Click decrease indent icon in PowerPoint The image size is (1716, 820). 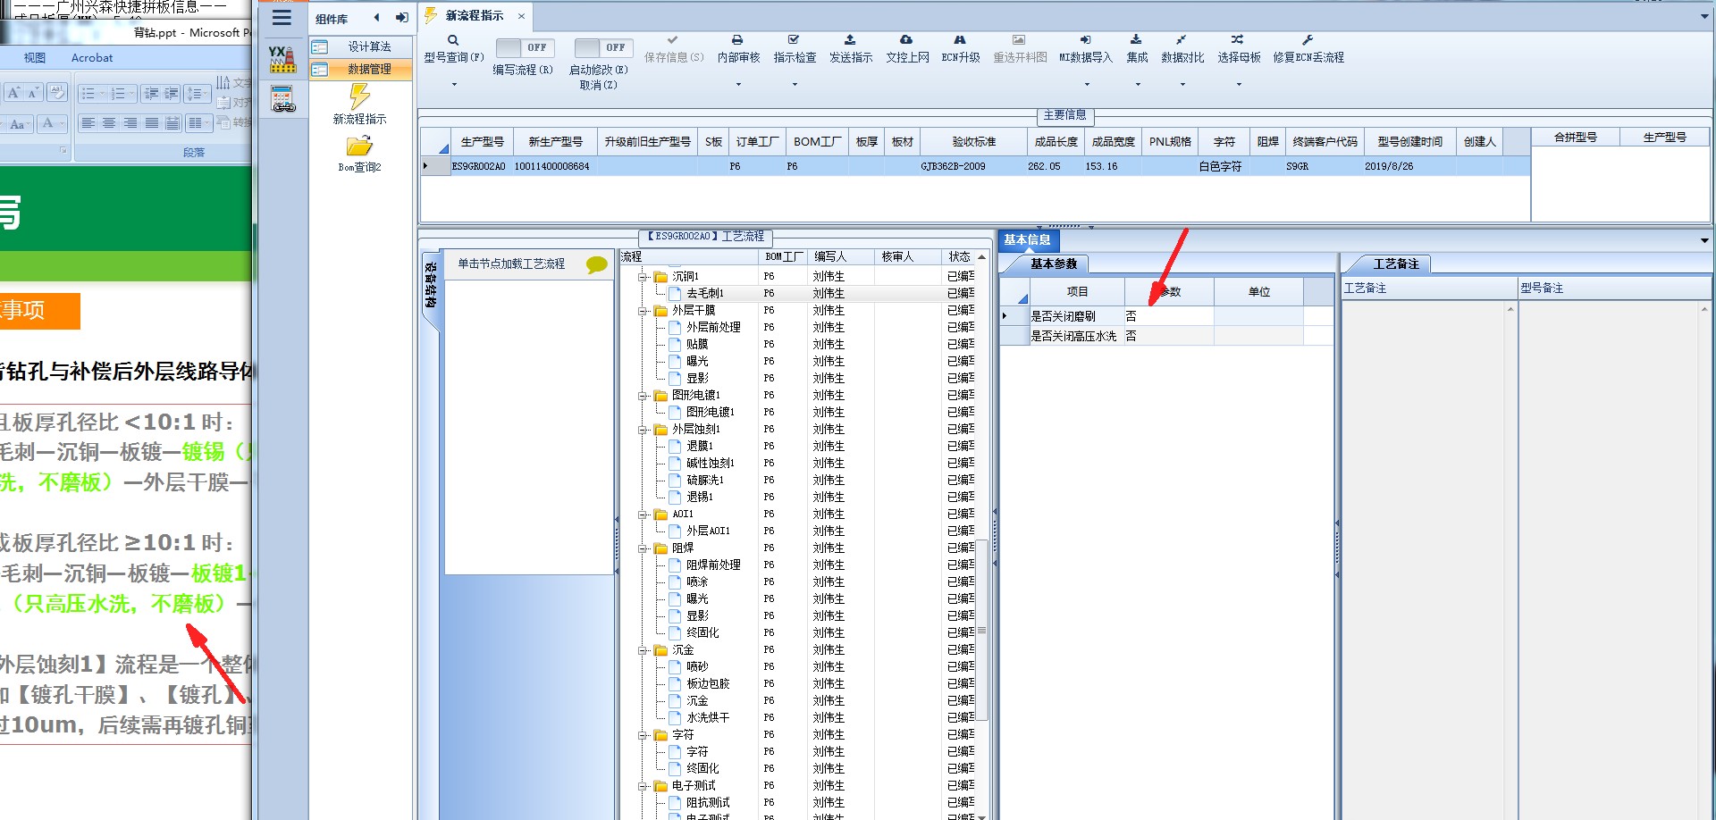coord(151,93)
